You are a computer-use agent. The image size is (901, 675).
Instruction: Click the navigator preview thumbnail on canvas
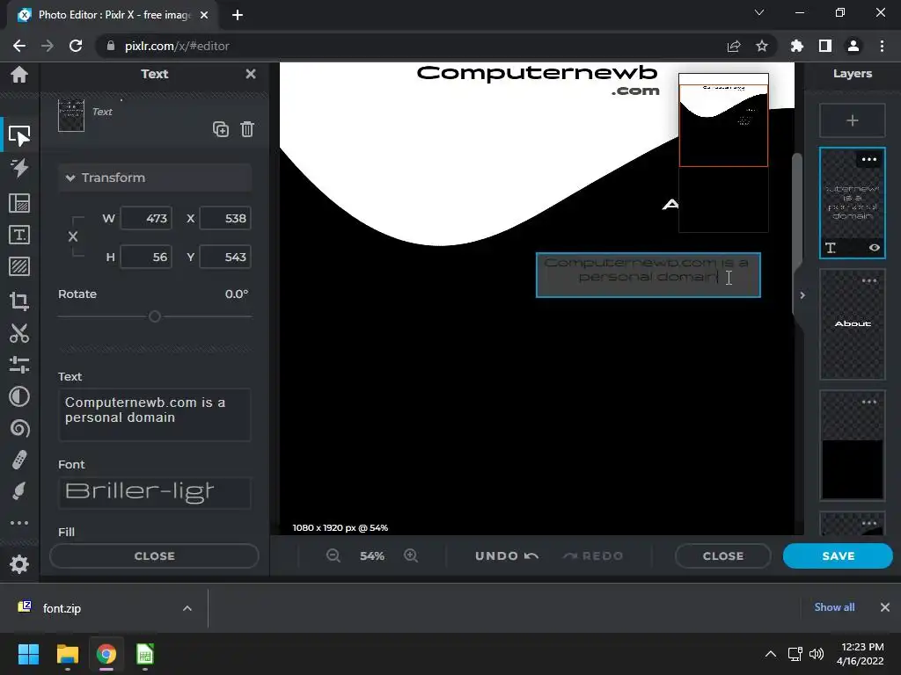(x=723, y=153)
